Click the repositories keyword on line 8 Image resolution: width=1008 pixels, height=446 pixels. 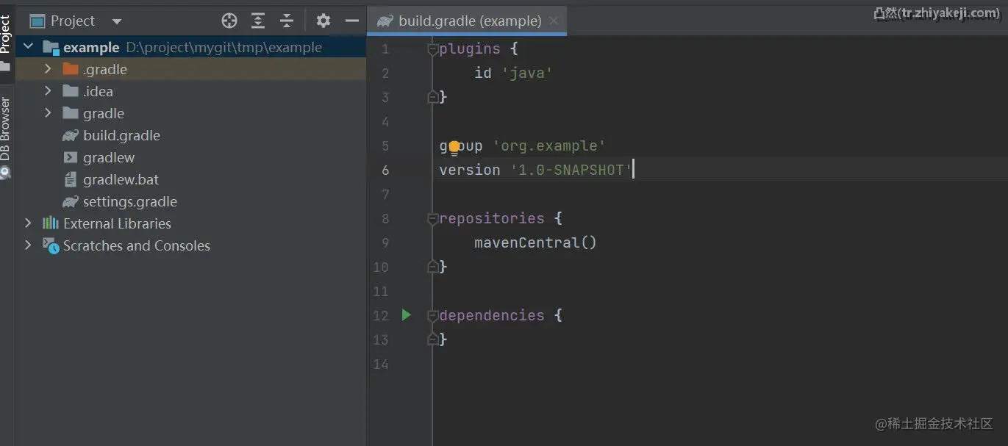click(x=492, y=218)
